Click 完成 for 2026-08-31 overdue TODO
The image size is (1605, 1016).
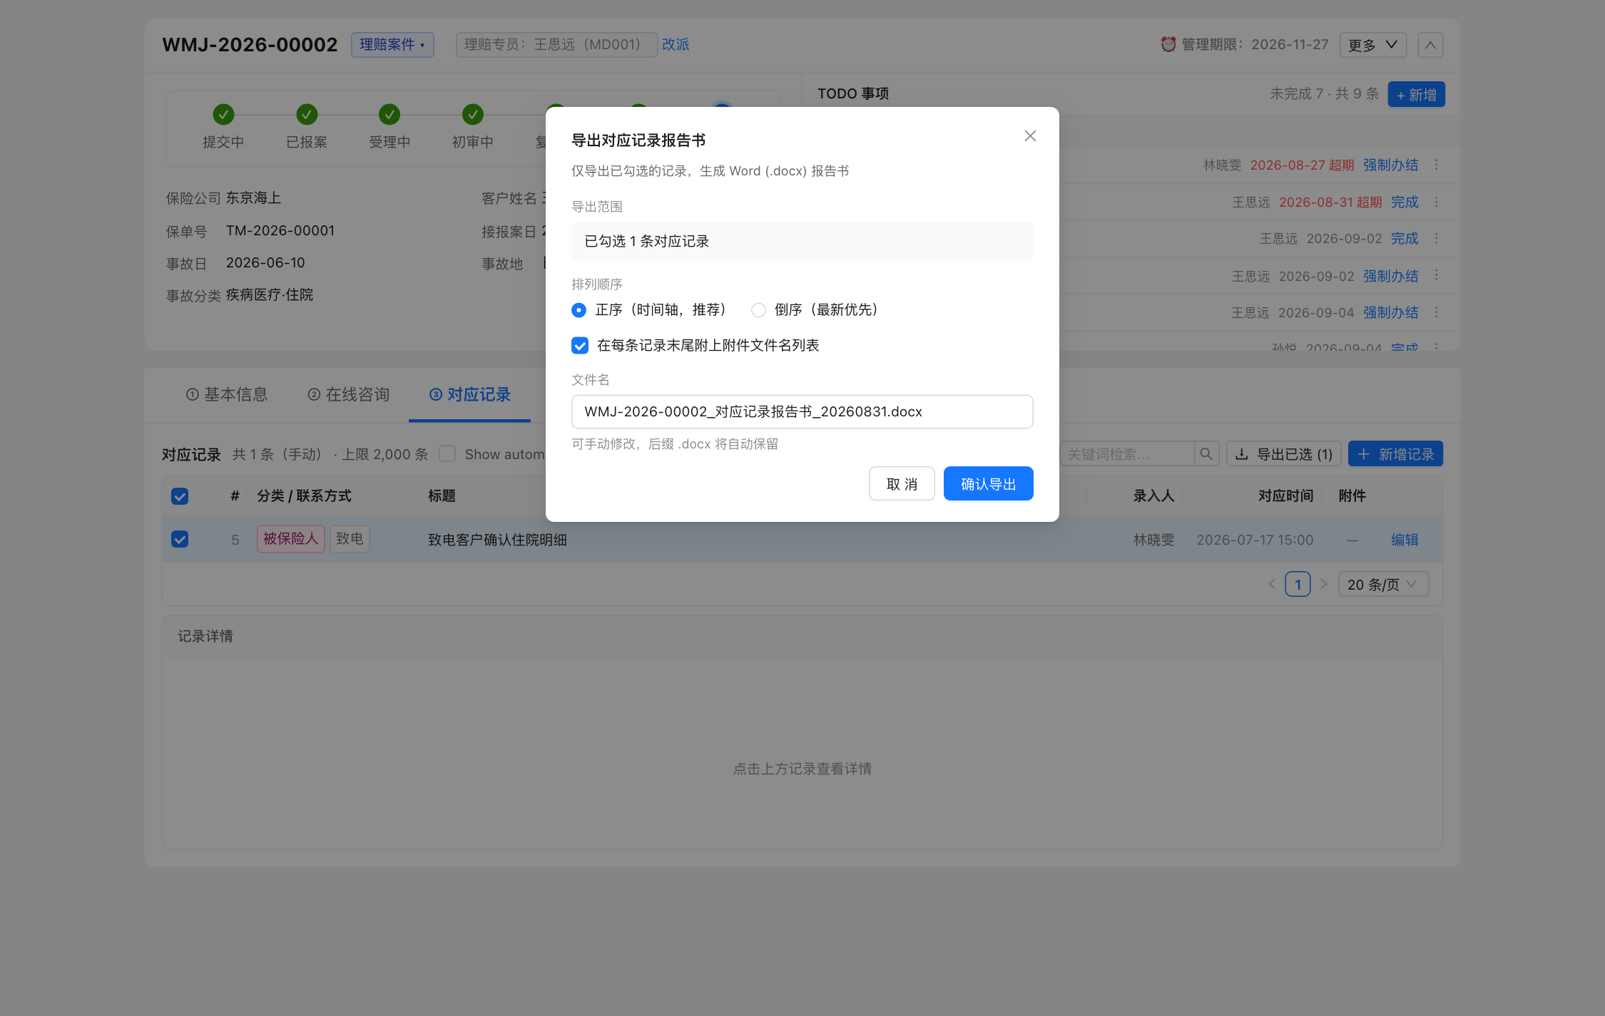pos(1405,202)
